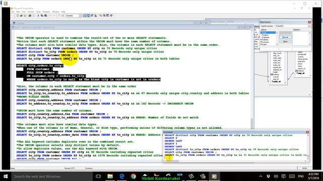
Task: Click the '*WRONG FIELDS ORDER' comment line
Action: click(x=33, y=97)
